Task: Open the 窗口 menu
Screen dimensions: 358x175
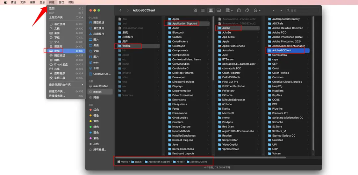Action: click(62, 2)
